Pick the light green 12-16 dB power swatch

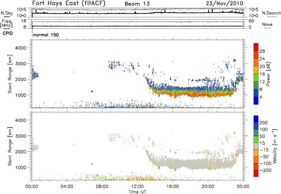[256, 78]
